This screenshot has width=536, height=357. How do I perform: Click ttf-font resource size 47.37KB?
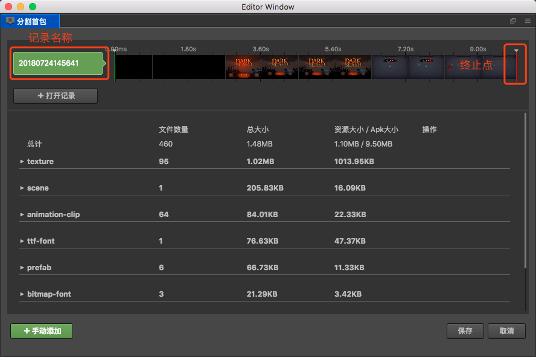350,241
